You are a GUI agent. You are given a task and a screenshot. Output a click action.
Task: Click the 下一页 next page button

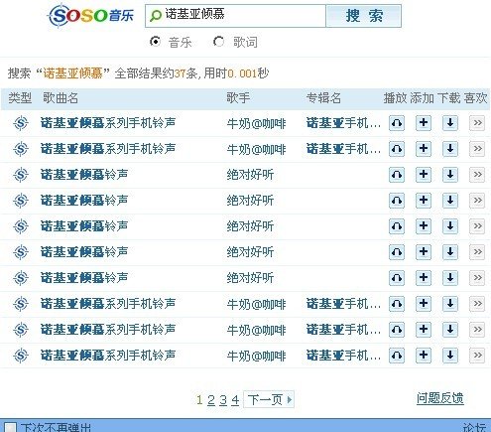click(x=269, y=399)
